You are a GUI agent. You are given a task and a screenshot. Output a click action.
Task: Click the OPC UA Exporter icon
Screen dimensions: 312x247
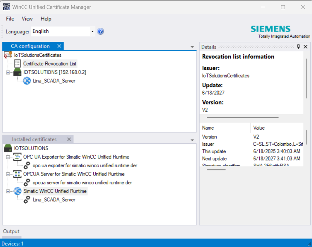(x=17, y=157)
